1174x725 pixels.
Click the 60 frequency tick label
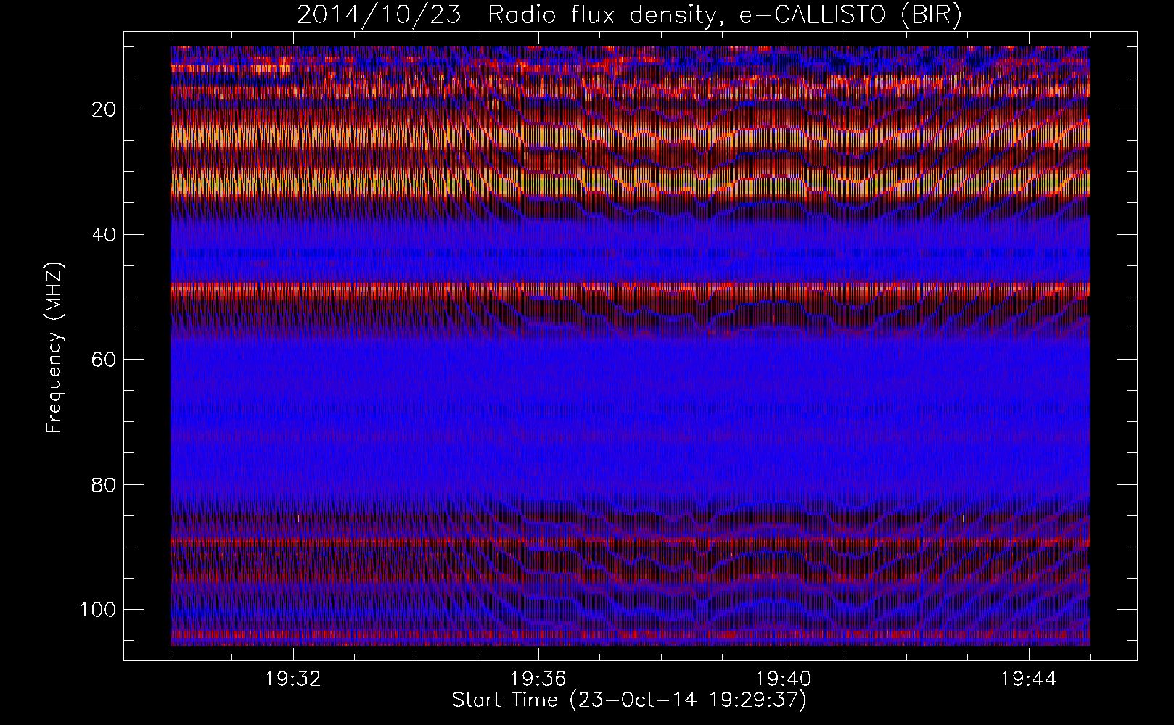point(103,360)
